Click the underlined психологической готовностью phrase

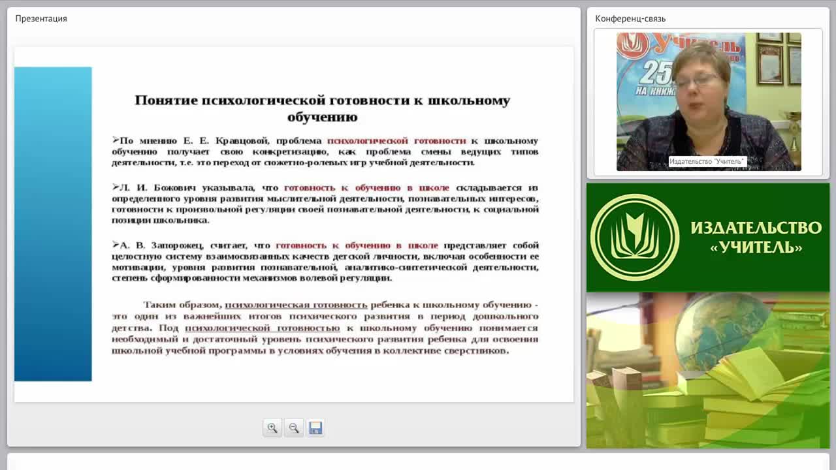[x=262, y=328]
